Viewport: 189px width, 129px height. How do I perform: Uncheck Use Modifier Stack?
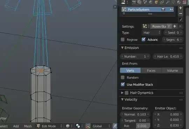click(122, 84)
